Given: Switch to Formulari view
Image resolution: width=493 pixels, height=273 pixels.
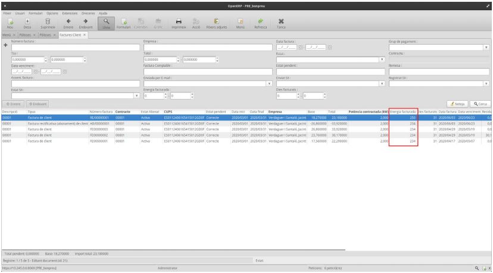Looking at the screenshot, I should (x=124, y=23).
